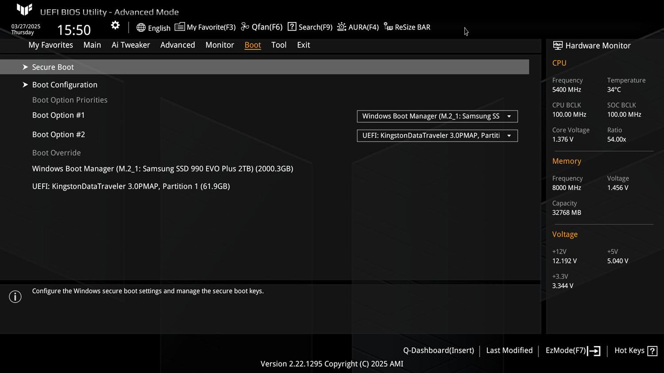Expand the Boot Configuration submenu
Screen dimensions: 664x373
click(x=65, y=85)
